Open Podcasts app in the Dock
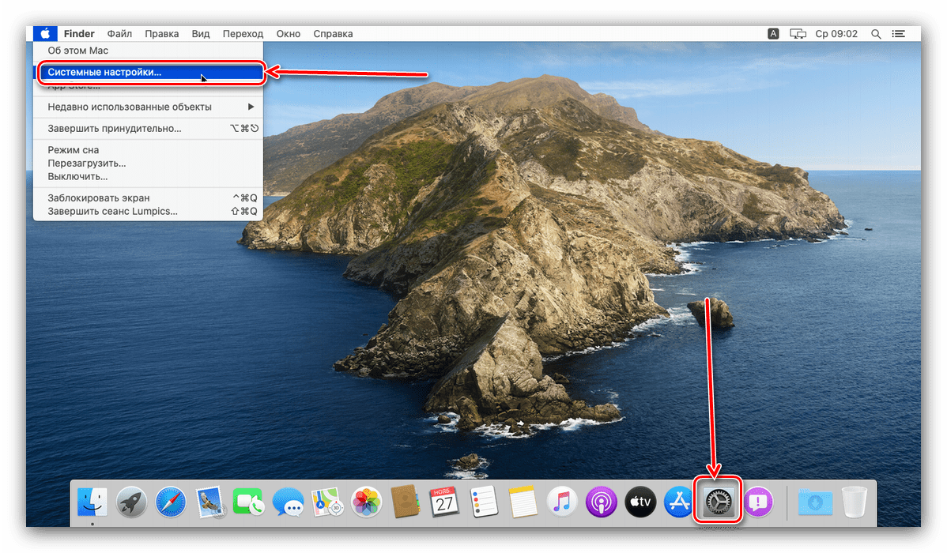This screenshot has height=553, width=947. (x=601, y=502)
